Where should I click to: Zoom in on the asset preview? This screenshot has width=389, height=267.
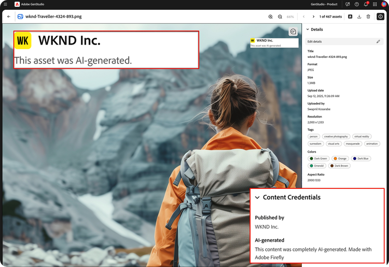coord(270,17)
